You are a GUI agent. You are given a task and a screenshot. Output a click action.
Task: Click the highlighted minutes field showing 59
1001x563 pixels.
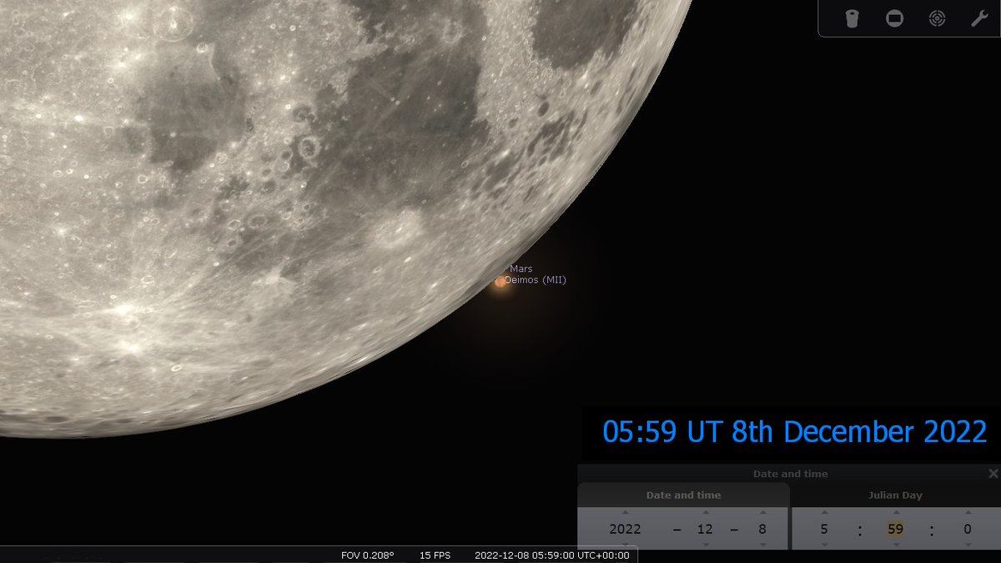click(895, 528)
